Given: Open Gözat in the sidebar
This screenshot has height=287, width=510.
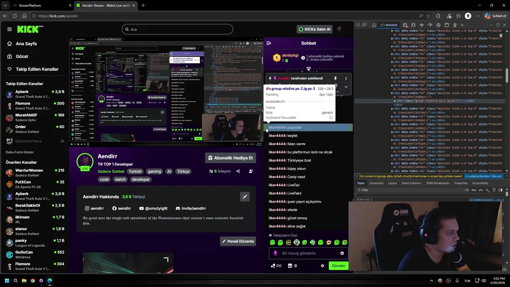Looking at the screenshot, I should pos(22,56).
